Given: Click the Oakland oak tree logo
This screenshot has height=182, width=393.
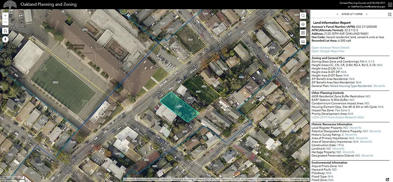Looking at the screenshot, I should 10,5.
